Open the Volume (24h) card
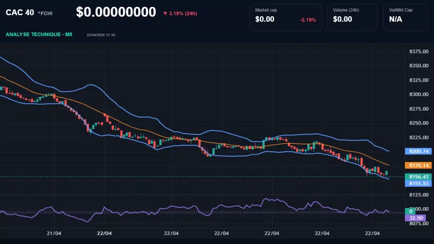 [x=352, y=17]
